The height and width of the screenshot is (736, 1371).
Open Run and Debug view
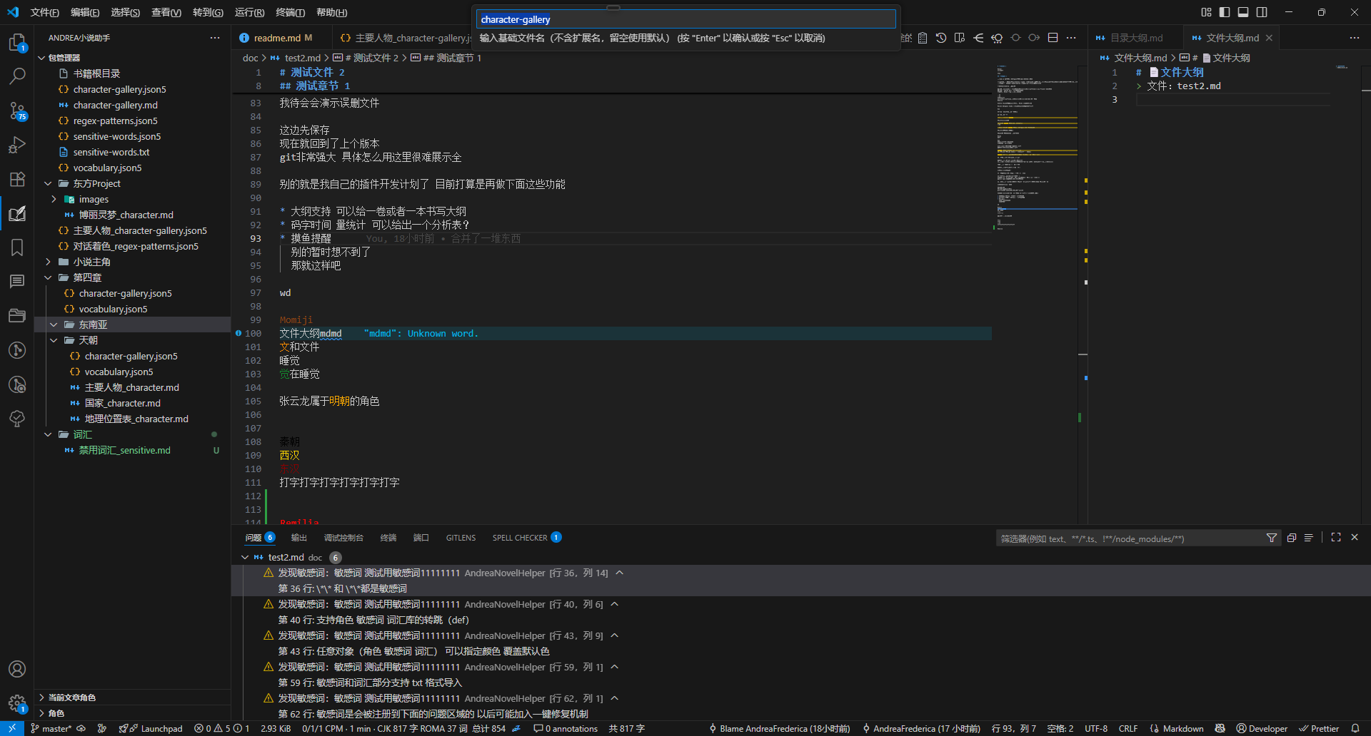(x=17, y=145)
